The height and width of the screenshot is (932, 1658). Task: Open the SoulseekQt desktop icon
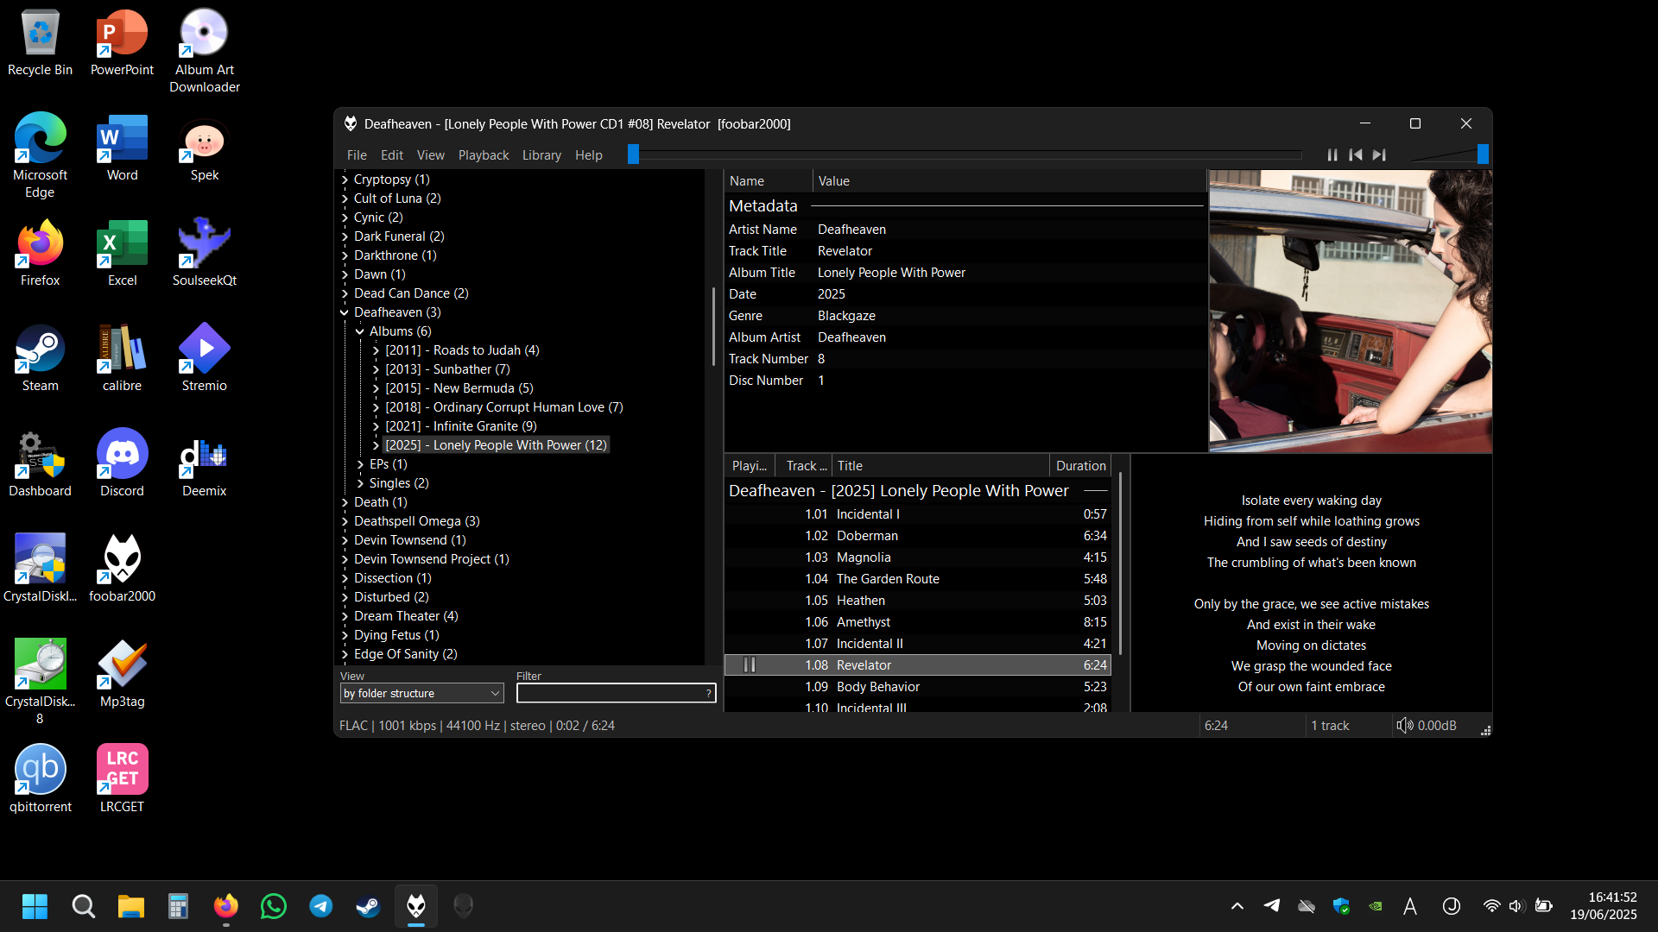pos(205,252)
